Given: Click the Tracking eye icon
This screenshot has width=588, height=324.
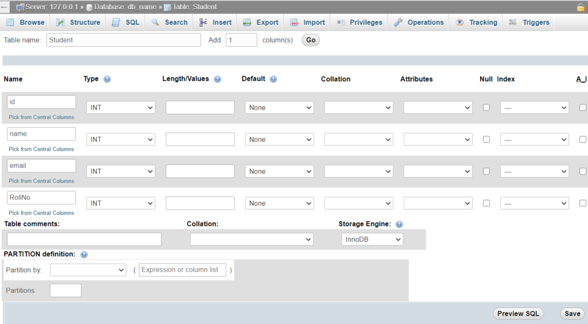Looking at the screenshot, I should pyautogui.click(x=459, y=22).
